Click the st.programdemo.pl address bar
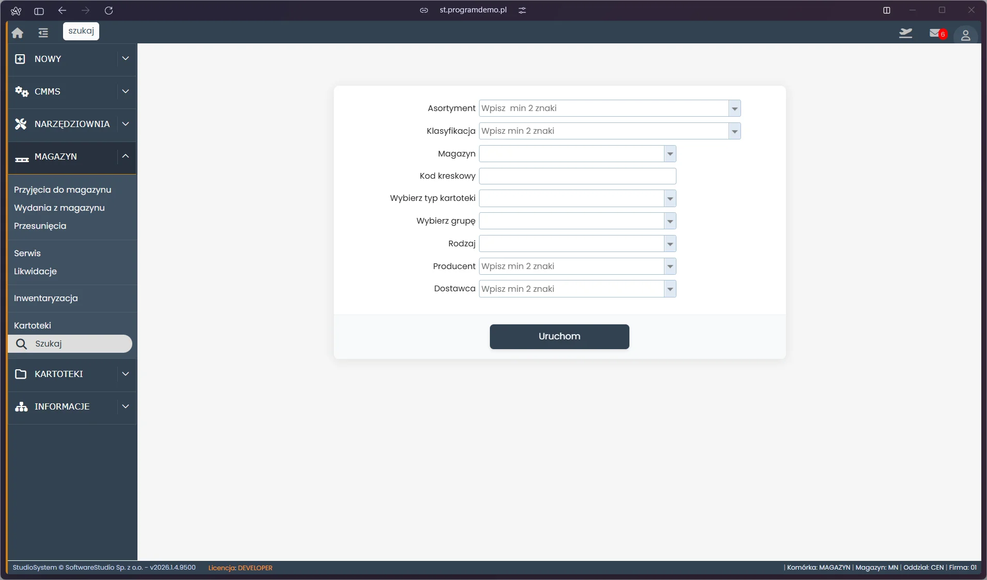Screen dimensions: 987x580 (x=473, y=10)
